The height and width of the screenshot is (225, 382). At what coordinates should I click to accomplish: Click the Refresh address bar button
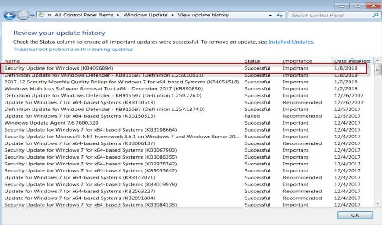tap(280, 16)
